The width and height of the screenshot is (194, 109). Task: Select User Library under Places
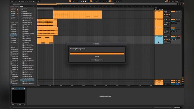click(14, 49)
